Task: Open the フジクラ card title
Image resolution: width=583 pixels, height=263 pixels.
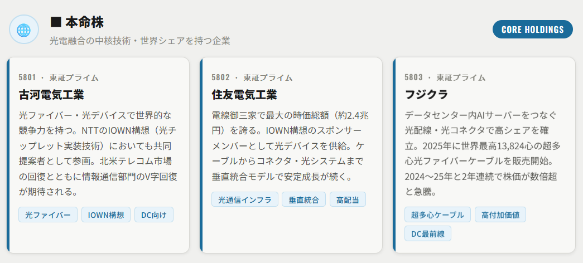Action: point(426,94)
